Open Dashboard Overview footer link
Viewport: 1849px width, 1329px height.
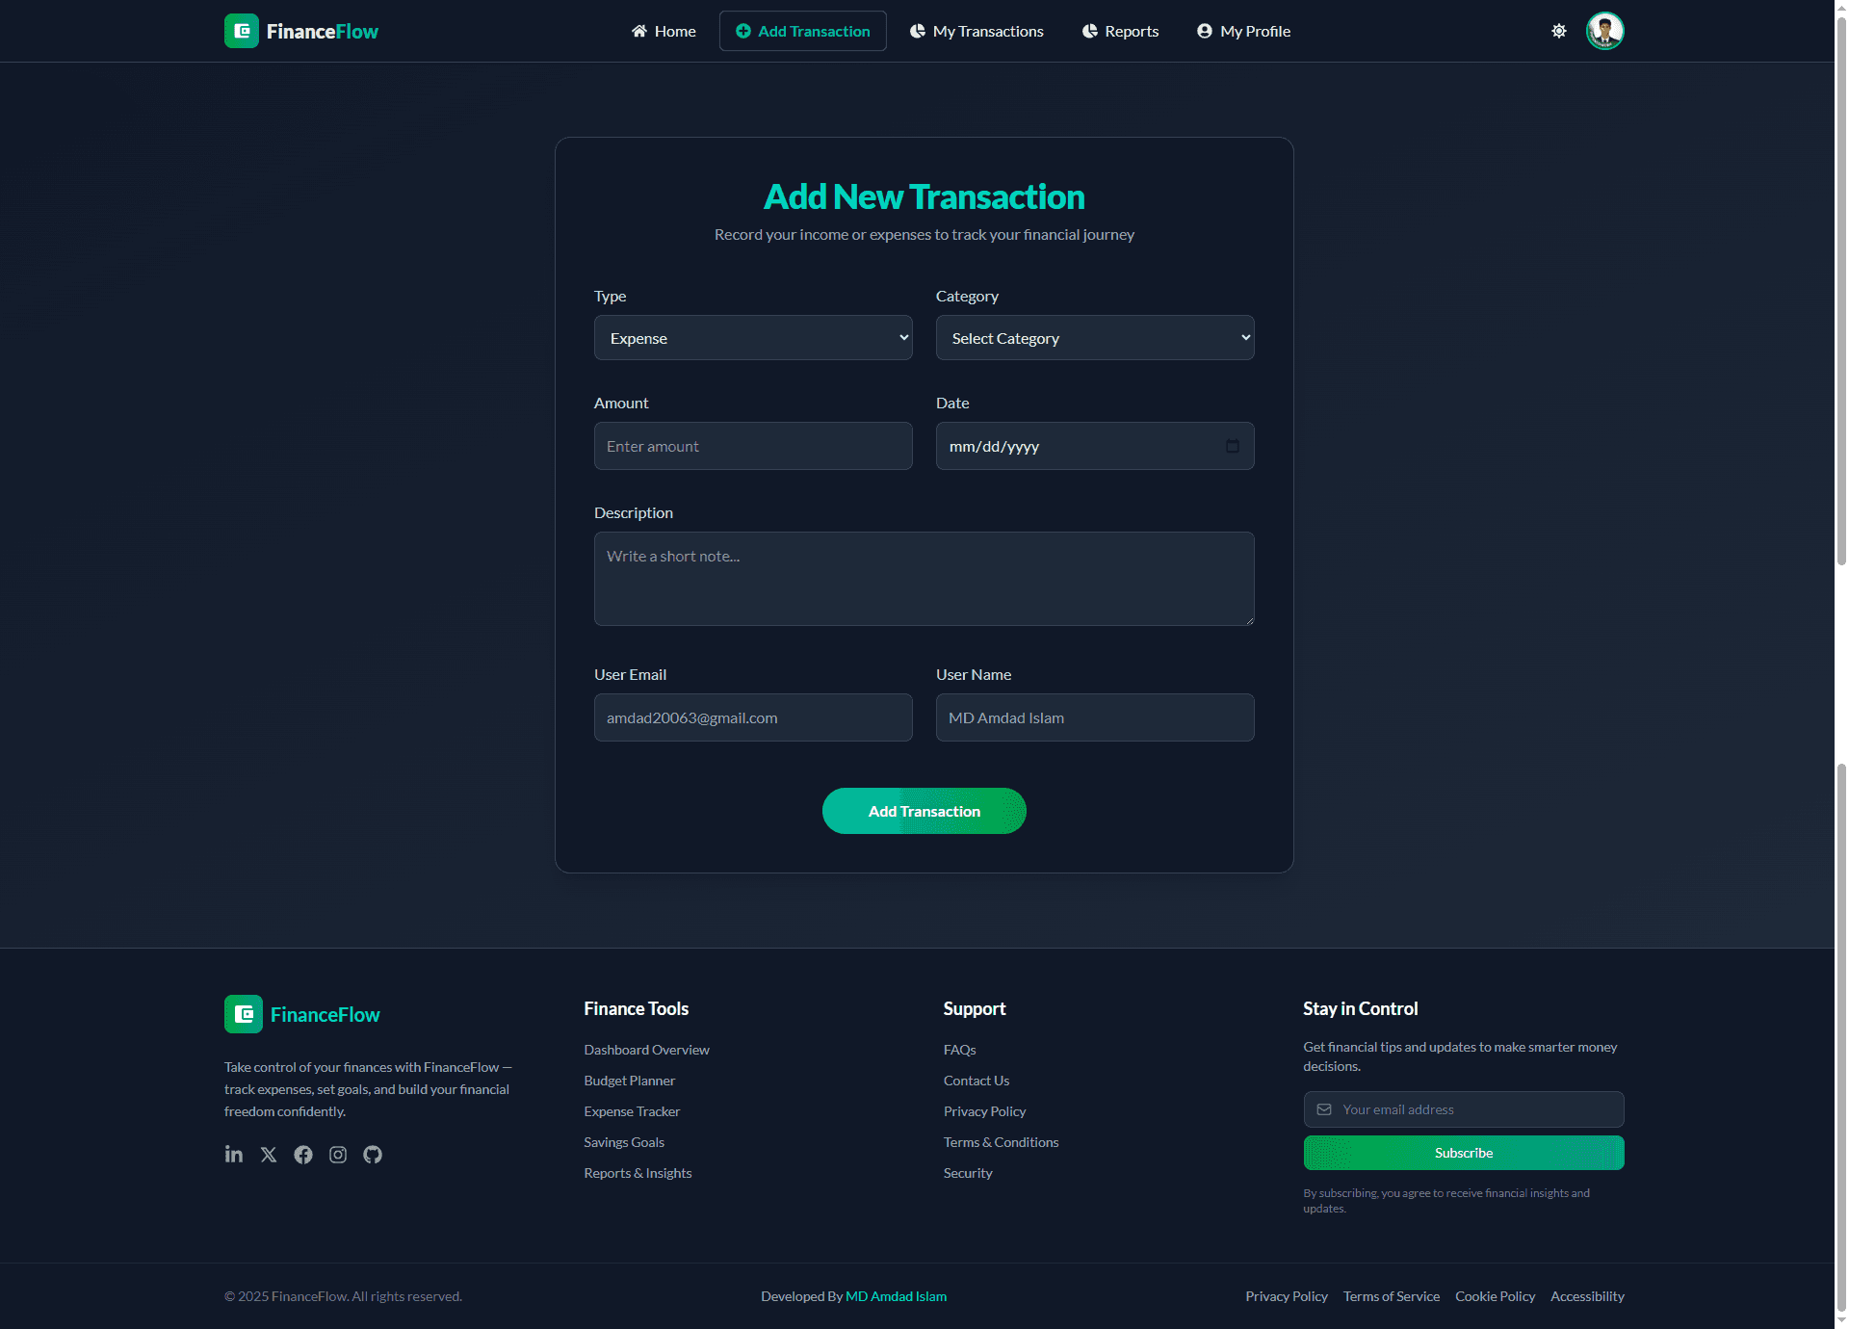point(647,1050)
